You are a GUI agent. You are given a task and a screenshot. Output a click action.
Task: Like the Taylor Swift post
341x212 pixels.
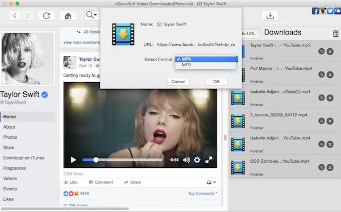click(x=70, y=183)
